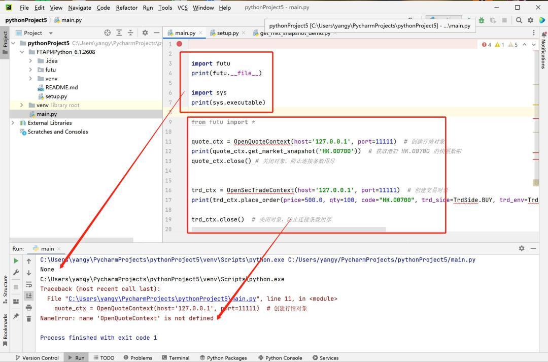548x362 pixels.
Task: Toggle the breakpoint on line 1
Action: tap(179, 44)
